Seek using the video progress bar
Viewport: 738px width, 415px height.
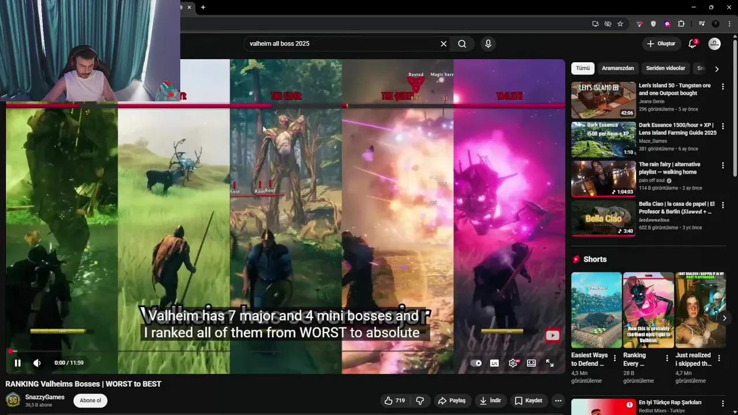pos(285,351)
